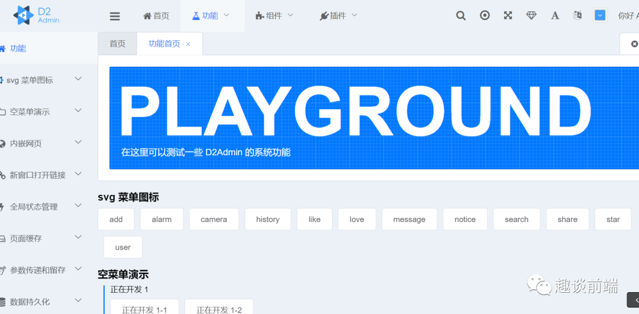Click the database icon beside 数据持久化
639x314 pixels.
pyautogui.click(x=2, y=302)
